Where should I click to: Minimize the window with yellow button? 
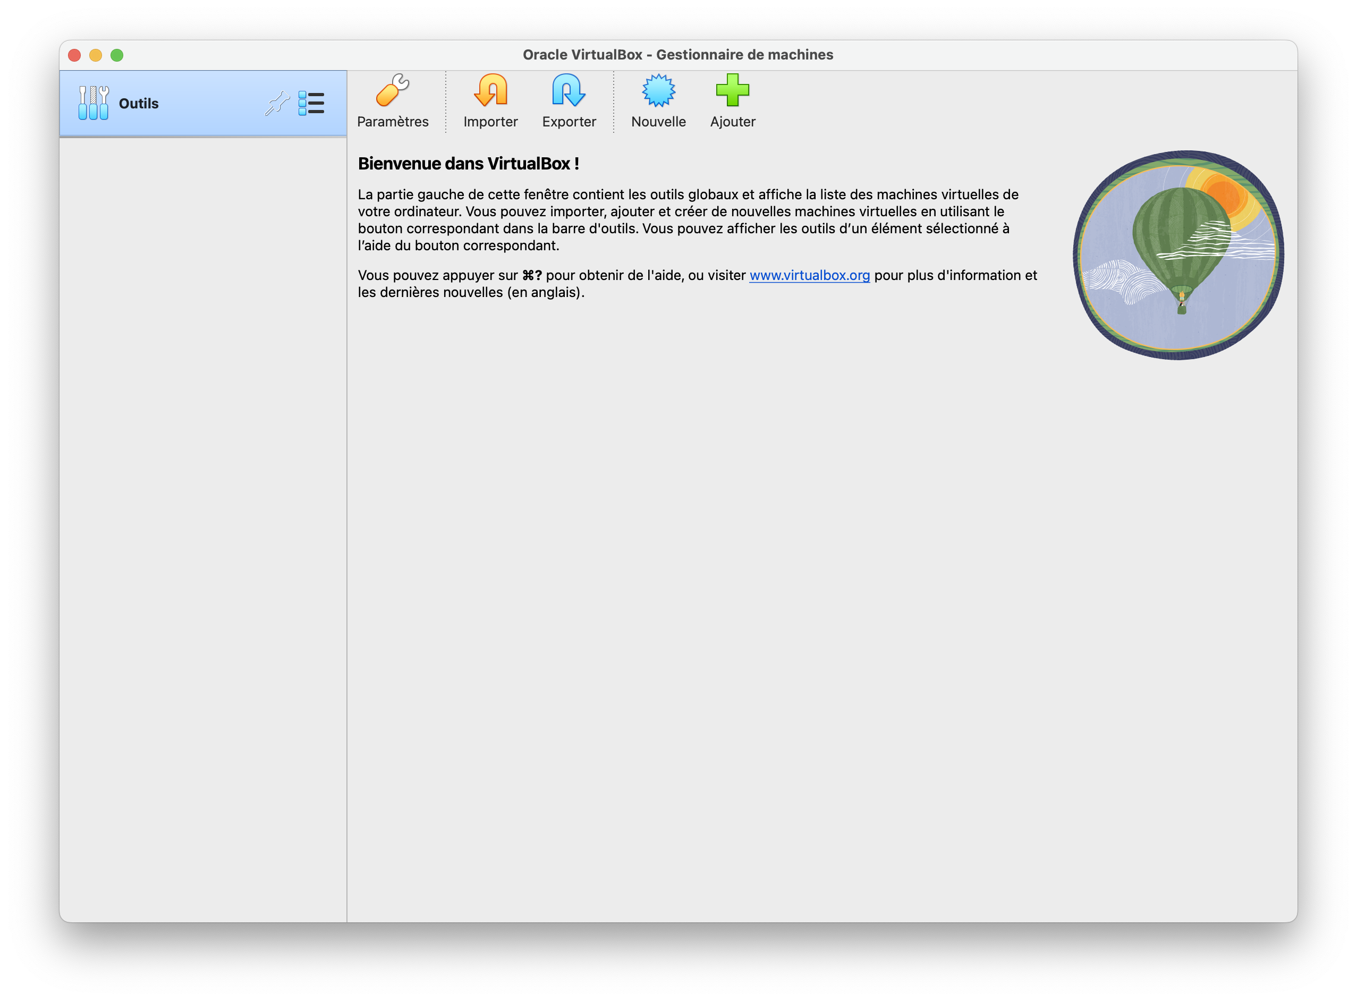pos(96,55)
